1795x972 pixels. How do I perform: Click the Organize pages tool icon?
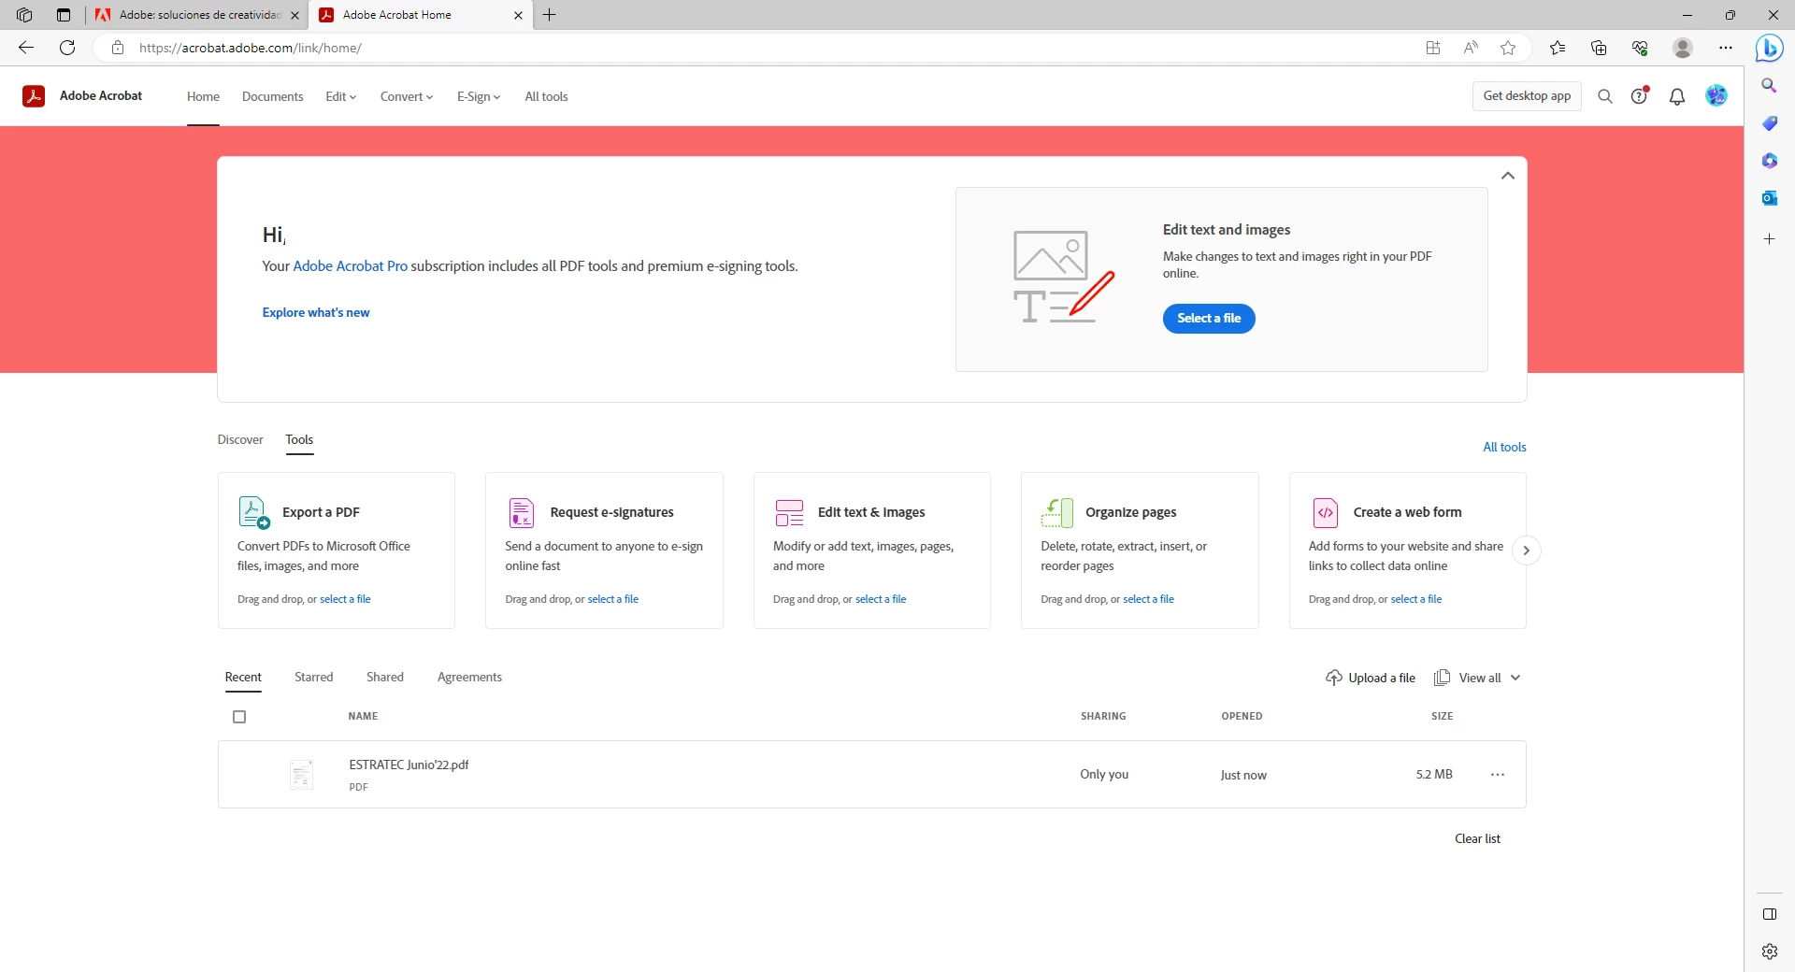pyautogui.click(x=1057, y=512)
